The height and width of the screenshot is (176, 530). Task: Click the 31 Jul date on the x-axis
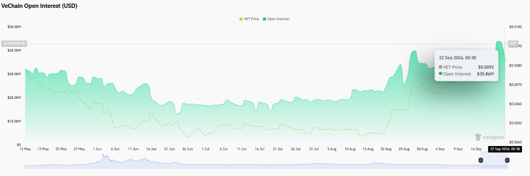[x=314, y=149]
